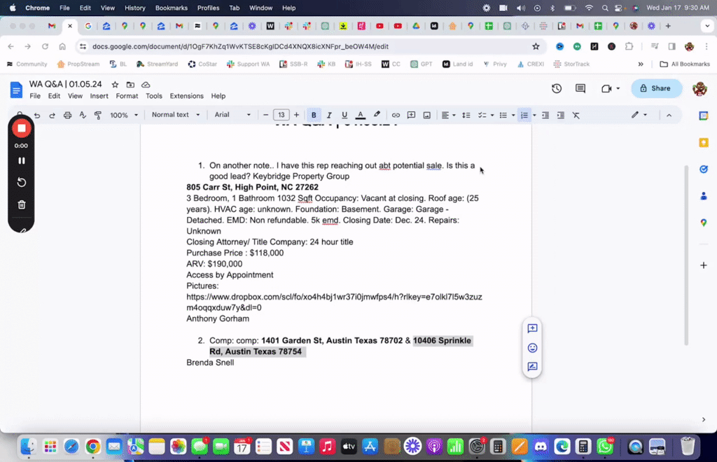Toggle the numbered list
Viewport: 717px width, 462px height.
[524, 115]
